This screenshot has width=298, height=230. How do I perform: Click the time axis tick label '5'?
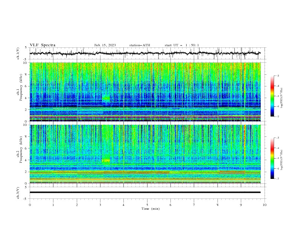click(x=147, y=205)
